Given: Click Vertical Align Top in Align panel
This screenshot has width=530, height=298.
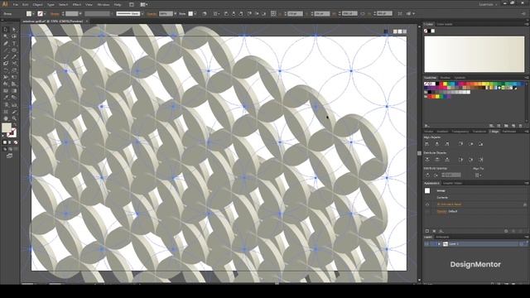Looking at the screenshot, I should (460, 144).
